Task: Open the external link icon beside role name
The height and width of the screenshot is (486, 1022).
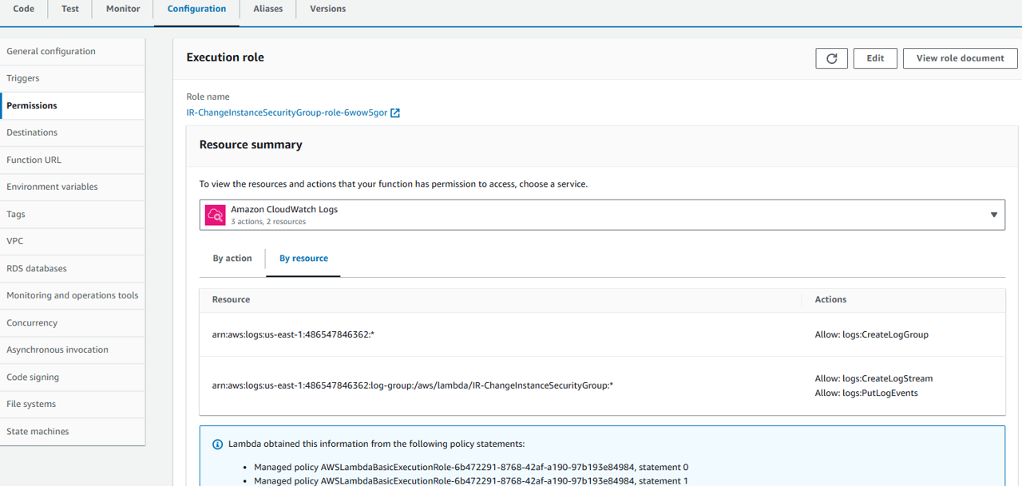Action: coord(395,113)
